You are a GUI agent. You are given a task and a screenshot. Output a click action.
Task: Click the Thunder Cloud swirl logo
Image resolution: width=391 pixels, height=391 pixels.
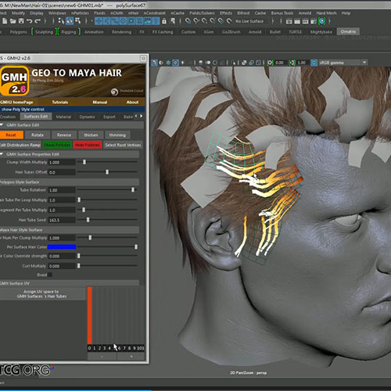click(x=114, y=91)
